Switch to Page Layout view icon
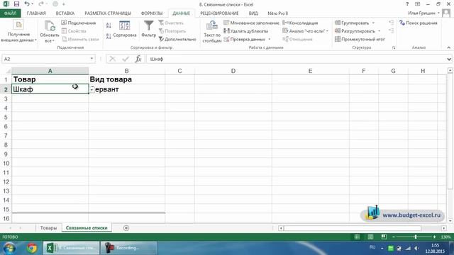The width and height of the screenshot is (454, 255). (370, 237)
